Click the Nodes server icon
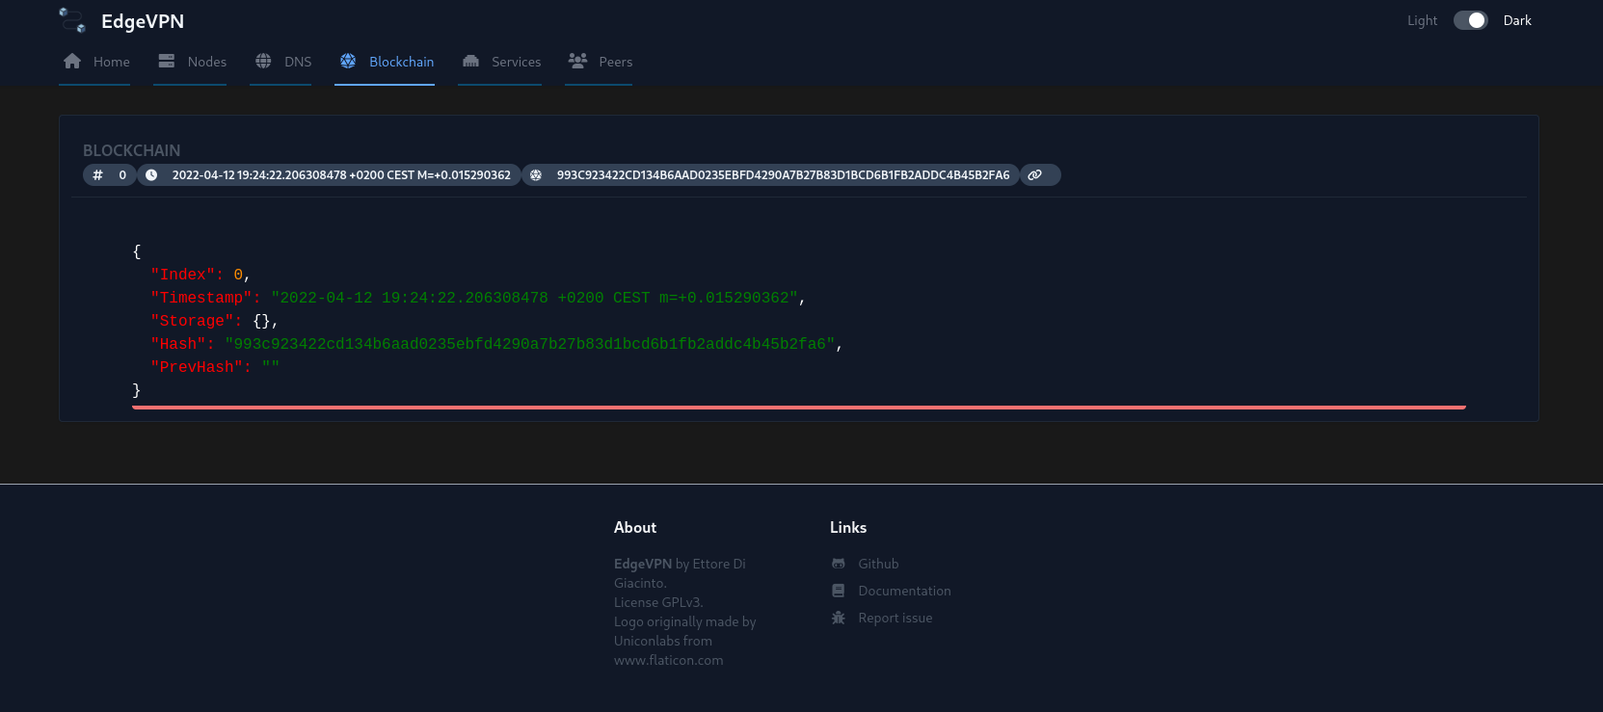The width and height of the screenshot is (1603, 712). [167, 61]
